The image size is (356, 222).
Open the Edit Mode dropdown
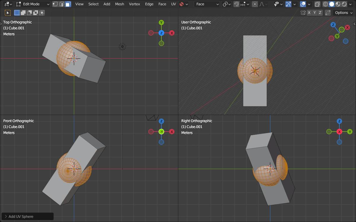click(x=33, y=4)
